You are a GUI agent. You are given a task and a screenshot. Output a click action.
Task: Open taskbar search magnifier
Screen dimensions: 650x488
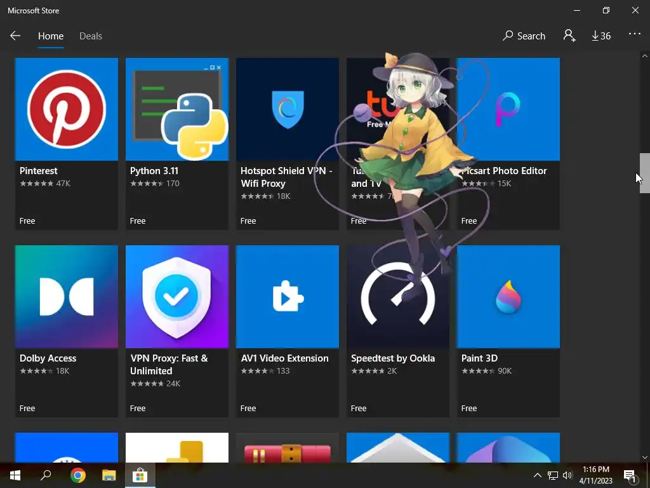pyautogui.click(x=46, y=475)
